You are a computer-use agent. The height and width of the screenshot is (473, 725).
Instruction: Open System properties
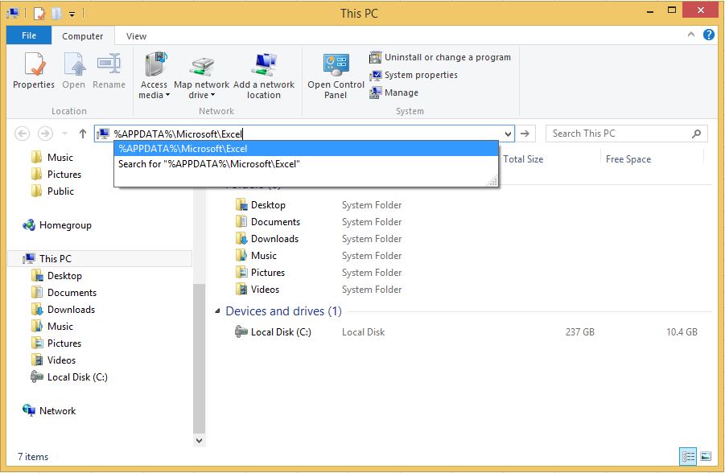point(414,75)
